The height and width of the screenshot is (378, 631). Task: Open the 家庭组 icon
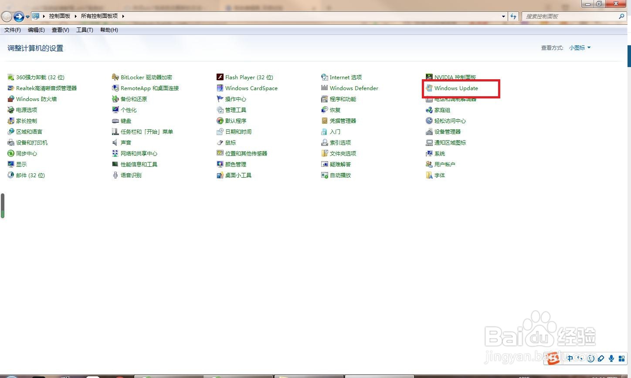pos(429,110)
